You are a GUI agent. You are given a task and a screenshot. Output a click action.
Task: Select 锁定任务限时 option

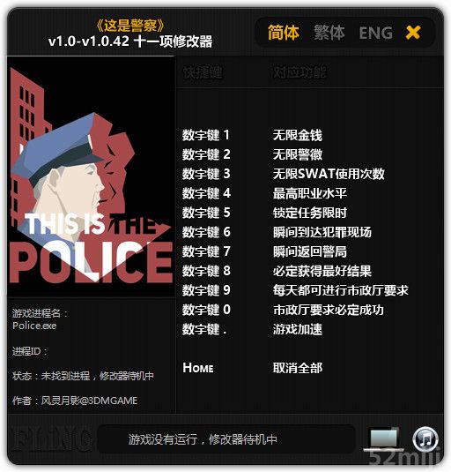pyautogui.click(x=310, y=213)
